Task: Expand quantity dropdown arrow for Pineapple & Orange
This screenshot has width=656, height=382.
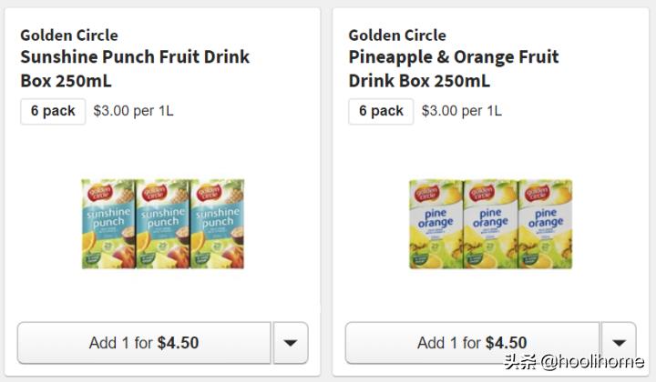Action: pyautogui.click(x=619, y=343)
